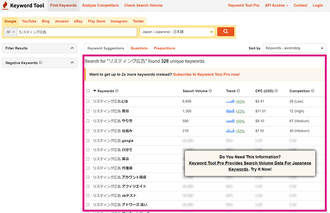The image size is (330, 213).
Task: Check the リスティング広告 google row checkbox
Action: click(88, 141)
